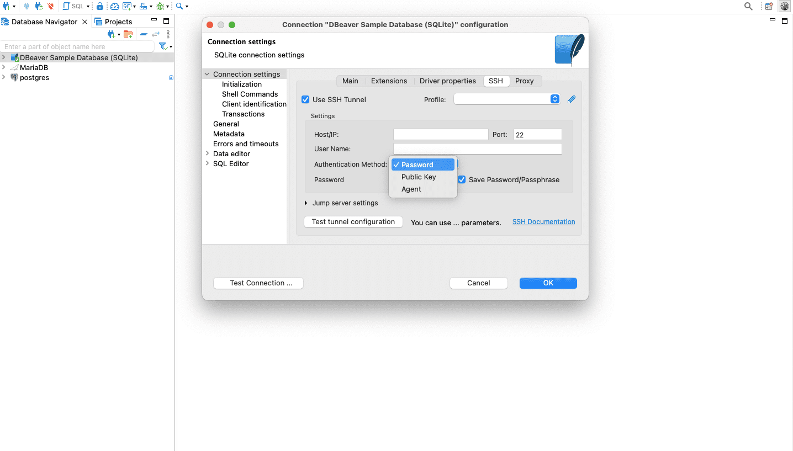Click the navigator filter funnel icon
Screen dimensions: 793x451
click(x=163, y=46)
